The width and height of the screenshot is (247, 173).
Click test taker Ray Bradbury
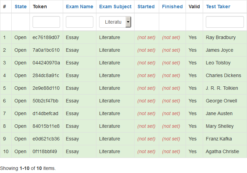tap(221, 37)
